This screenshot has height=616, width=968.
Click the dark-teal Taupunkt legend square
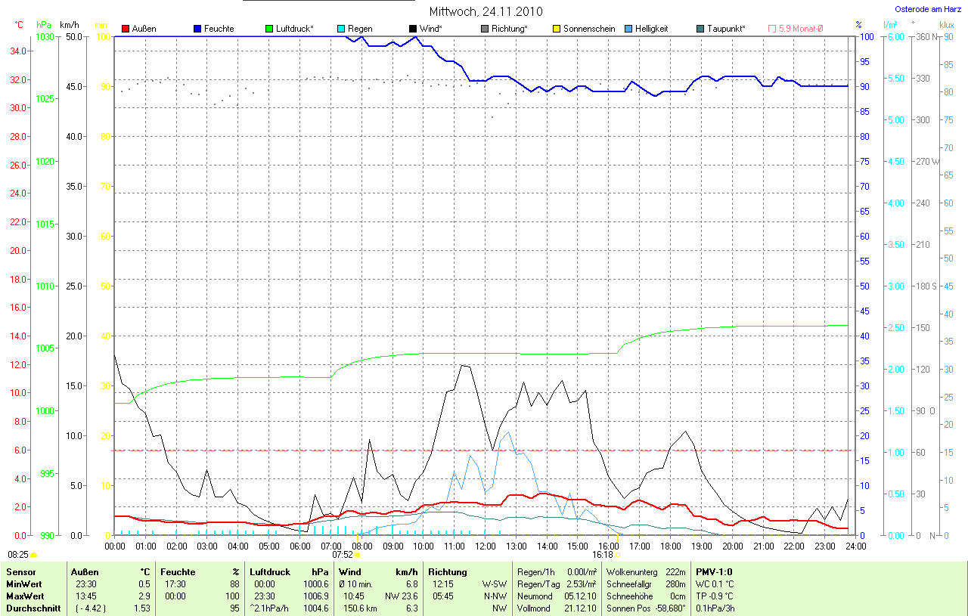click(700, 29)
